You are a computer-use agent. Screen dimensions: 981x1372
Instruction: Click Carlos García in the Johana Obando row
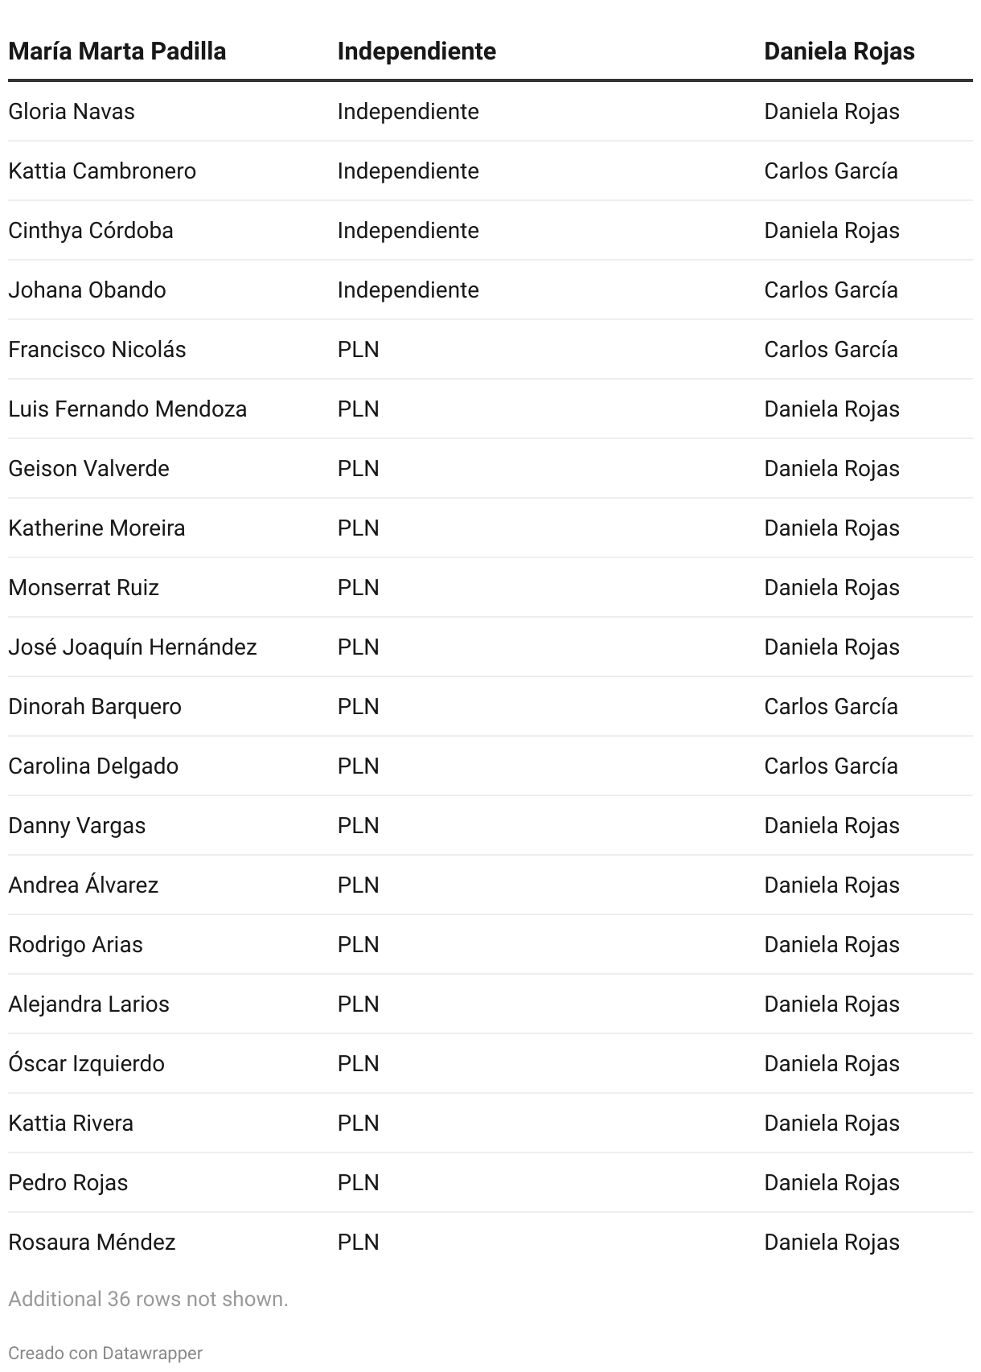tap(831, 290)
